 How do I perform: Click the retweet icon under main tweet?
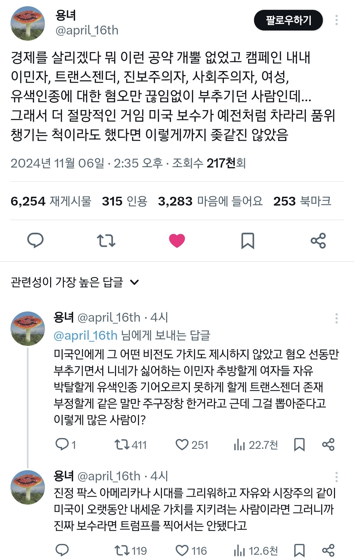coord(106,240)
